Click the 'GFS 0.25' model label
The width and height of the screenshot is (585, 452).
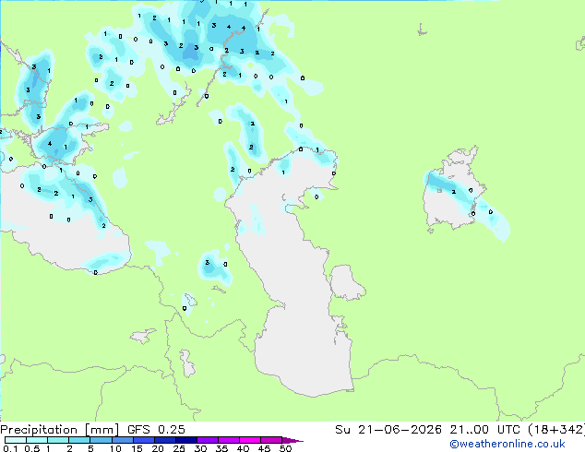coord(156,430)
